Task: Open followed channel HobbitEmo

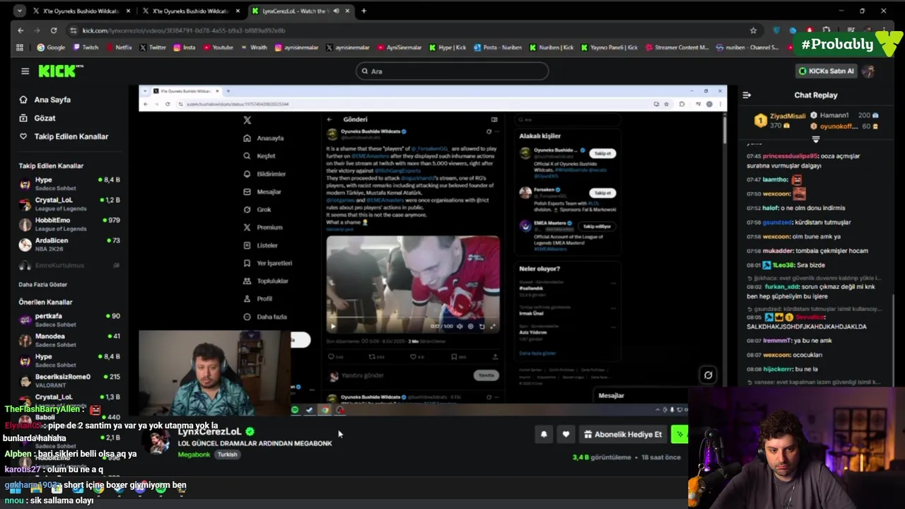Action: [x=69, y=224]
